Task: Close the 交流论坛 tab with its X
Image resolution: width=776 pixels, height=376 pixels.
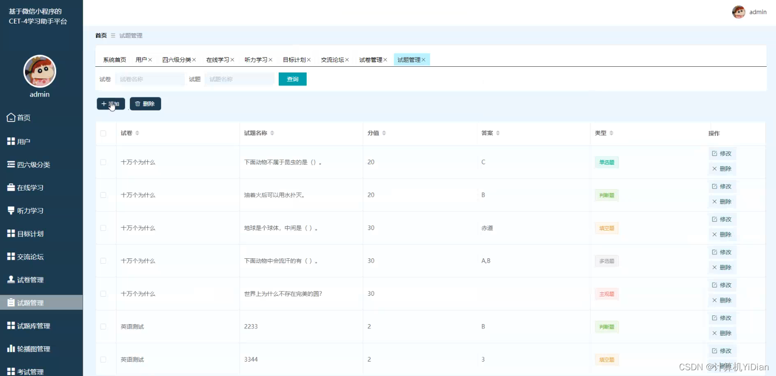Action: pos(347,60)
